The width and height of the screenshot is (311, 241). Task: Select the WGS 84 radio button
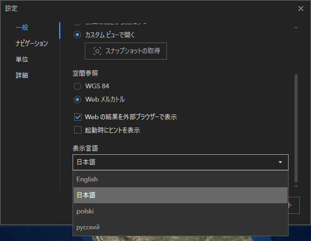[77, 86]
